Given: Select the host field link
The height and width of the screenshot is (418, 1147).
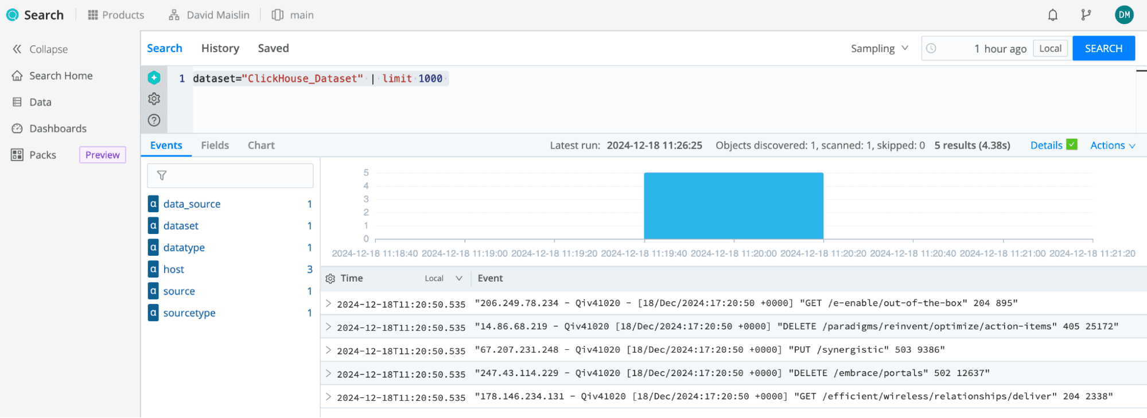Looking at the screenshot, I should coord(173,269).
